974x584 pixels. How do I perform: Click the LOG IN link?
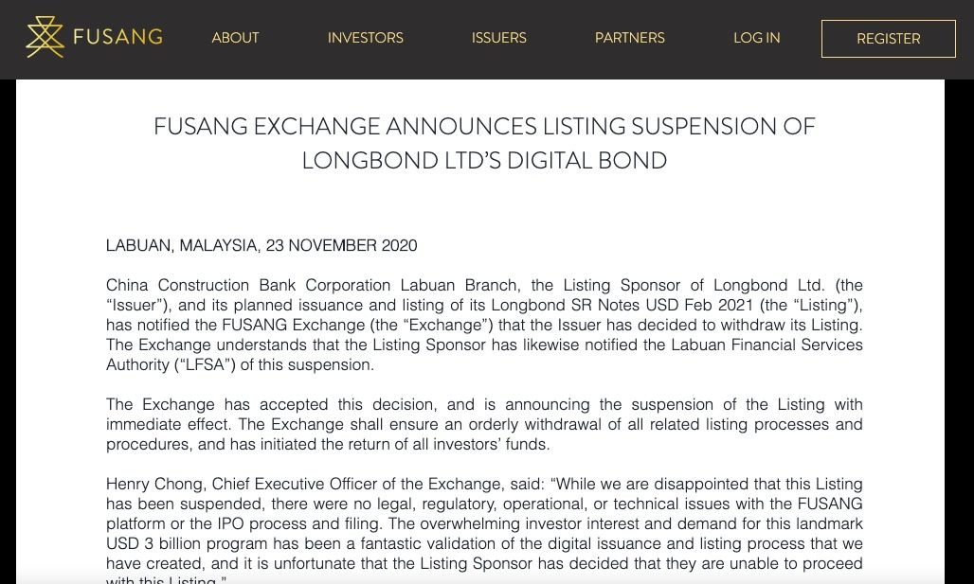(756, 38)
